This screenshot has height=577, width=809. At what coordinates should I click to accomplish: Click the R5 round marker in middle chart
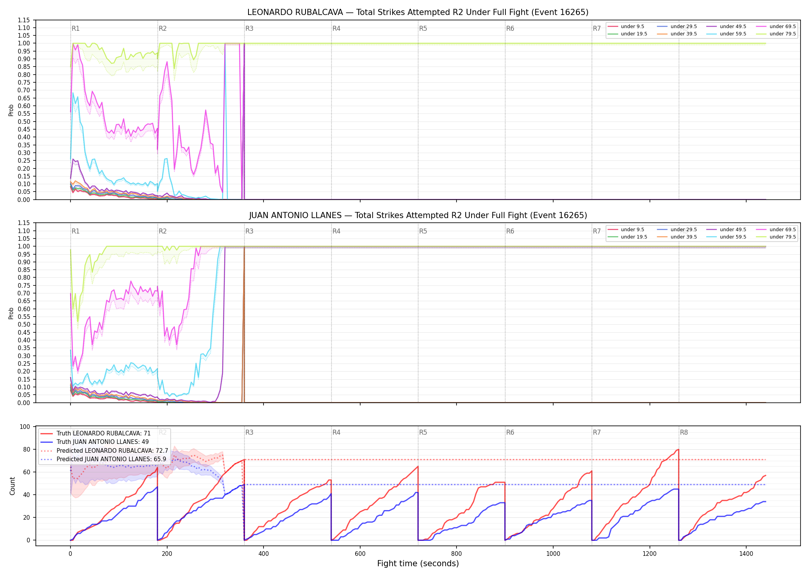423,231
